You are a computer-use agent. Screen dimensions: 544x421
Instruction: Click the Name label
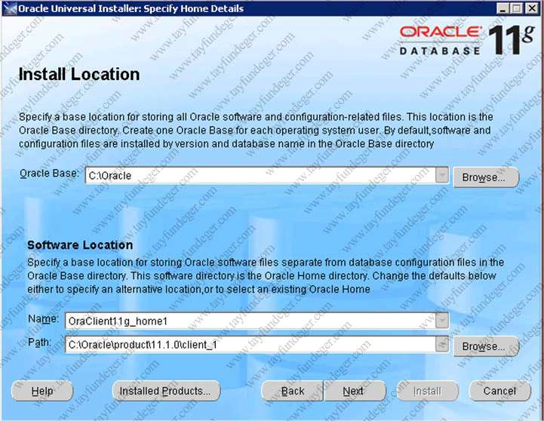(x=43, y=318)
